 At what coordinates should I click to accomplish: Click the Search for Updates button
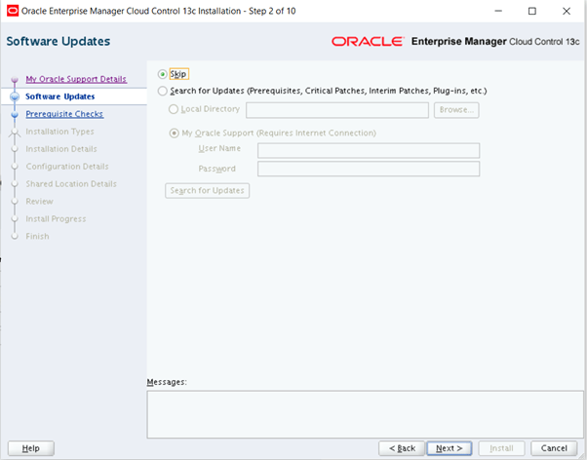pyautogui.click(x=207, y=190)
